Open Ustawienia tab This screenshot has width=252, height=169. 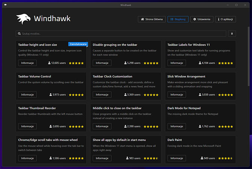point(202,19)
